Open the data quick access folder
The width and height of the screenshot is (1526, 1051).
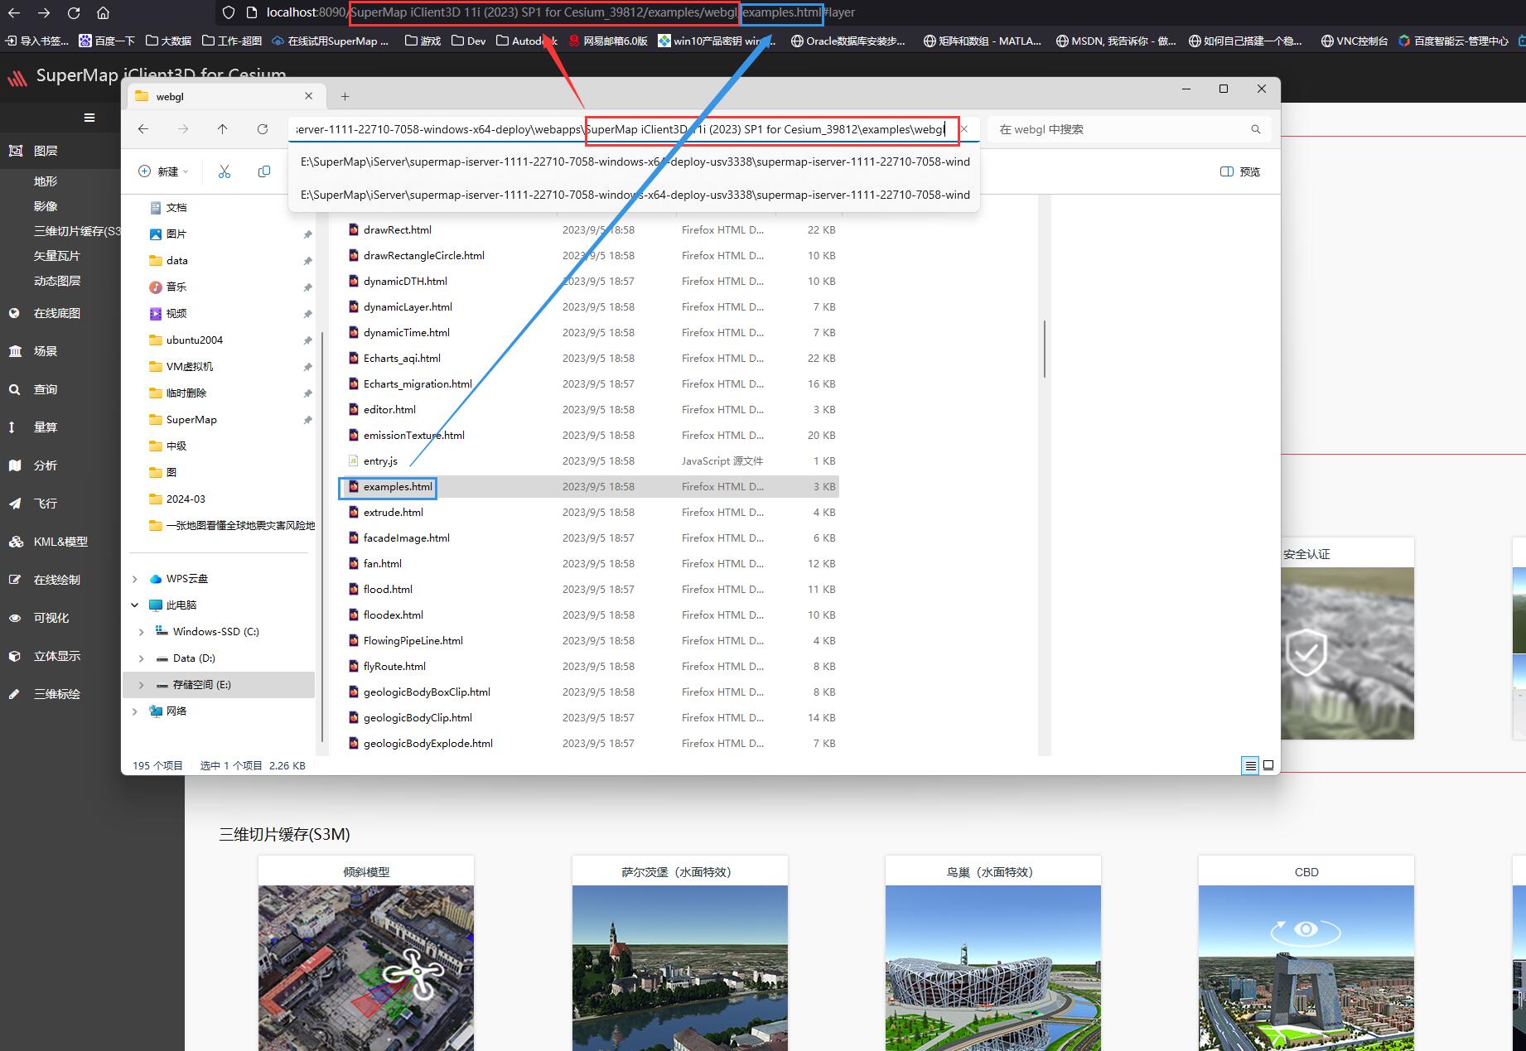coord(176,260)
